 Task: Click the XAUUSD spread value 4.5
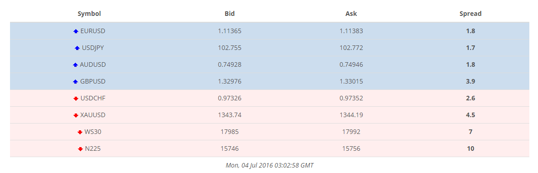pyautogui.click(x=471, y=115)
